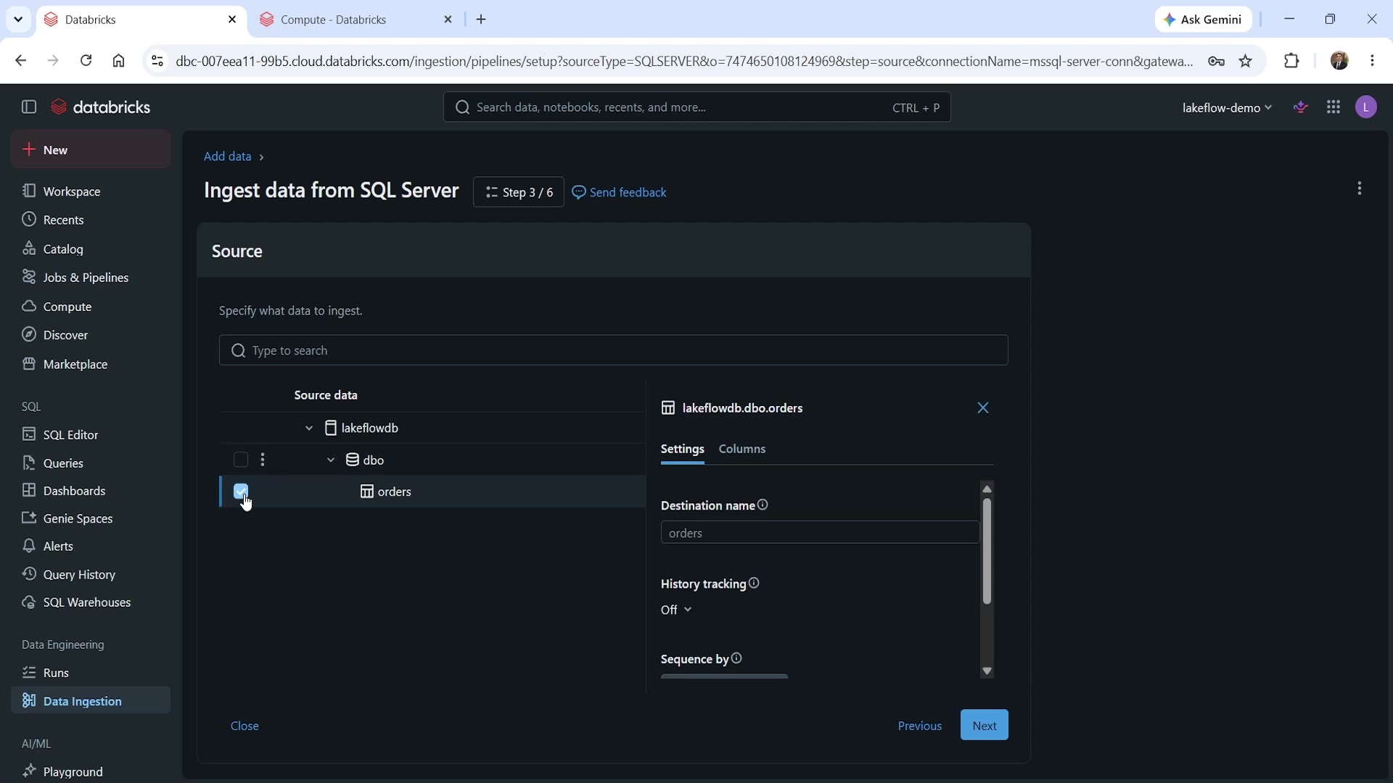Open Compute in the sidebar

pos(91,307)
